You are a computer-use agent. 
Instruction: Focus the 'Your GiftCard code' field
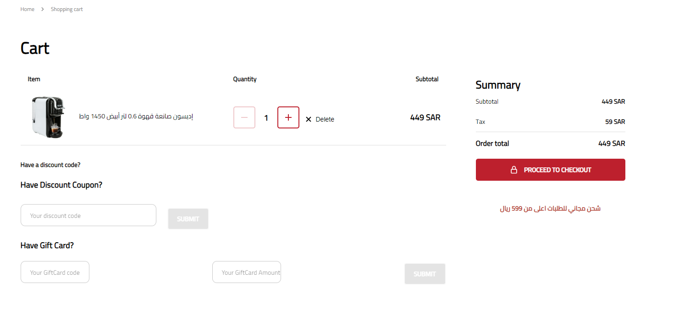pyautogui.click(x=55, y=272)
